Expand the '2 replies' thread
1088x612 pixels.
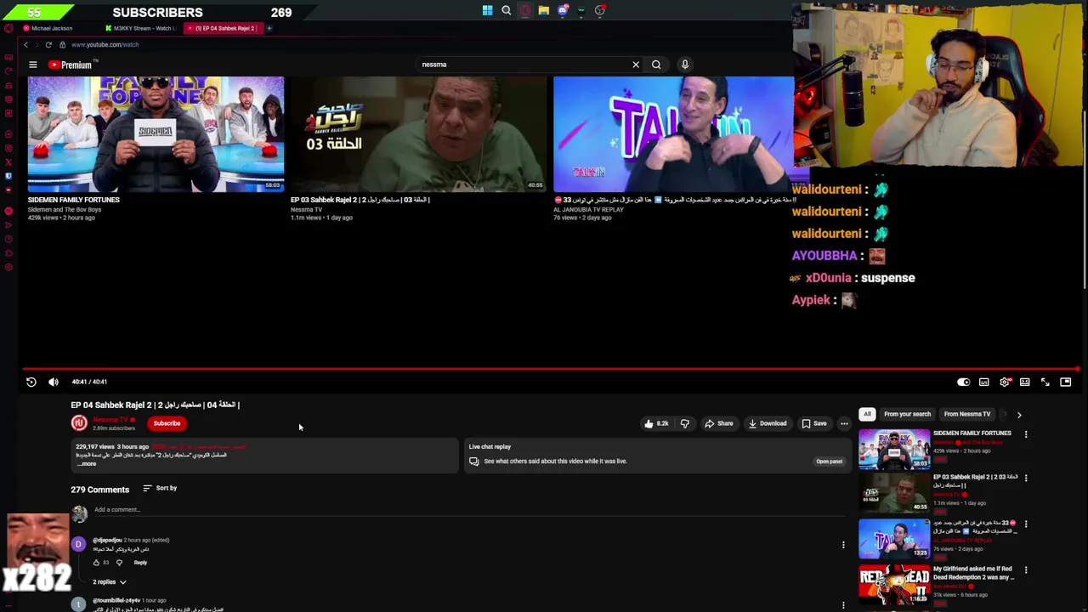pos(110,582)
